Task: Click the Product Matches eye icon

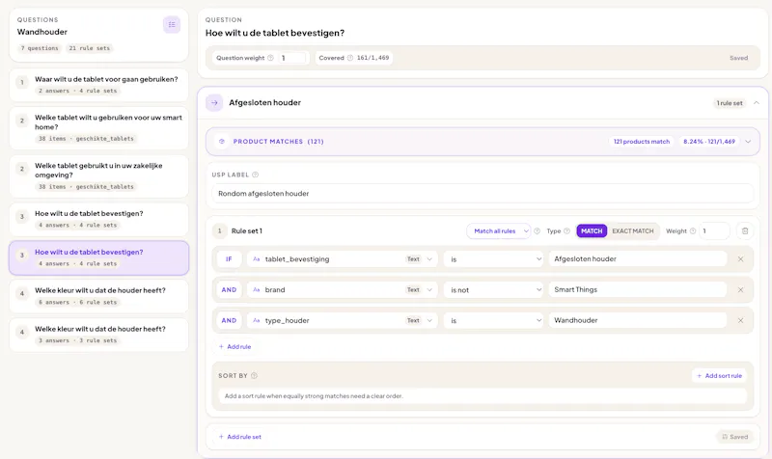Action: pyautogui.click(x=222, y=142)
